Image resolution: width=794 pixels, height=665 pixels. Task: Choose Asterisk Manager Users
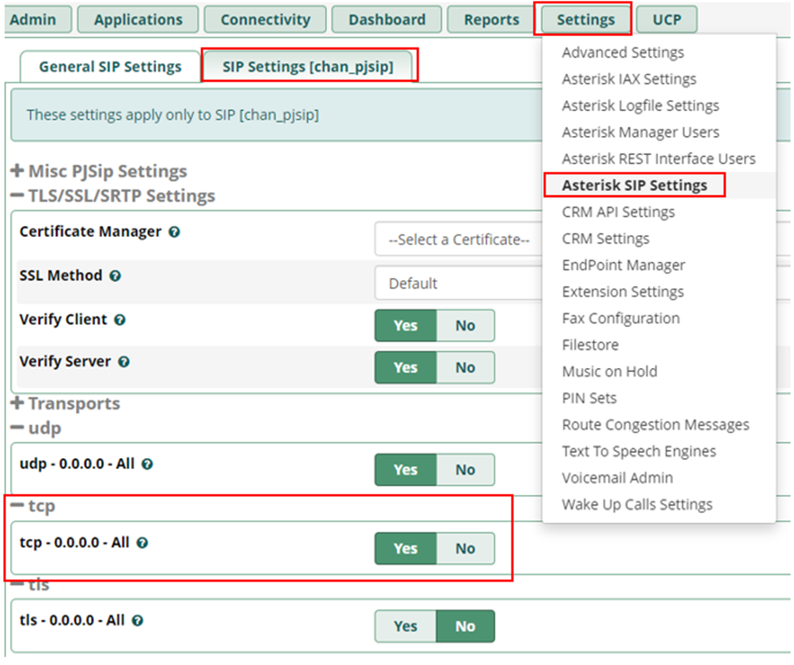(641, 132)
